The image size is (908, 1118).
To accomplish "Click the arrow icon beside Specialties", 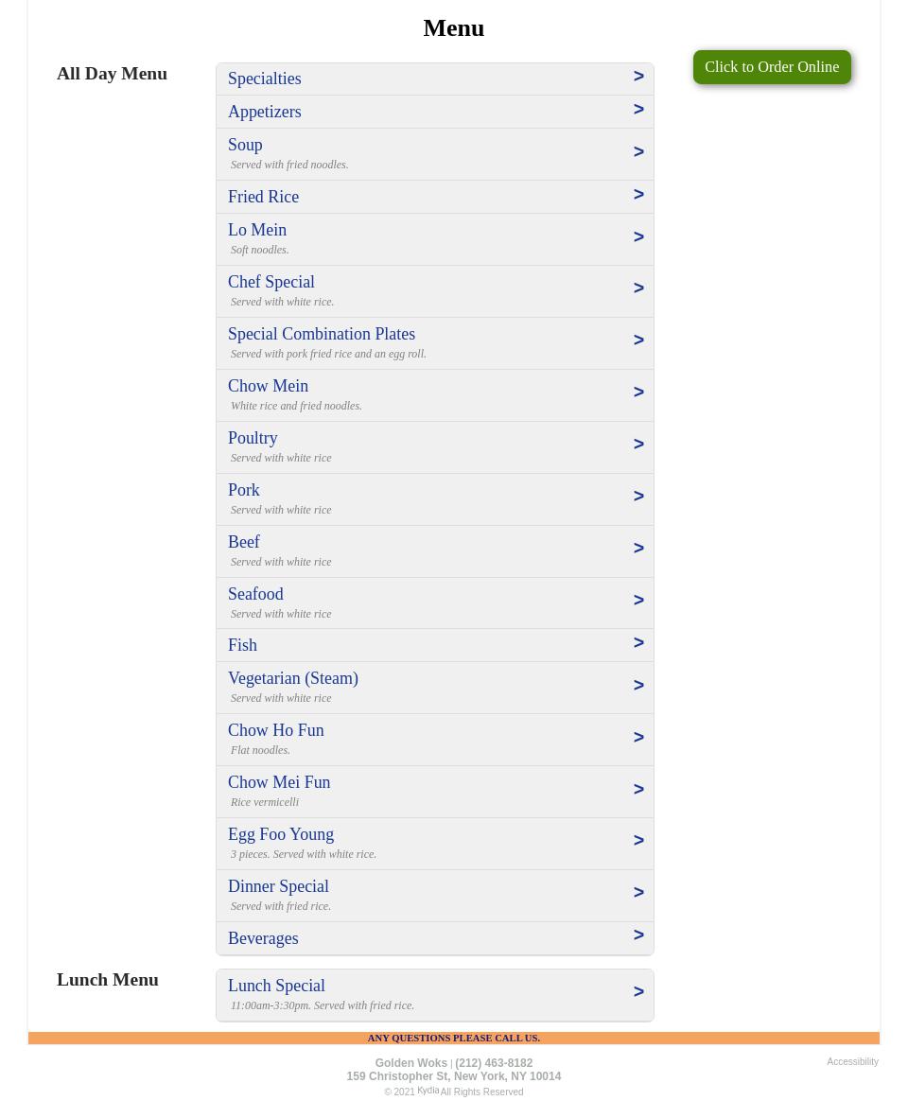I will point(637,77).
